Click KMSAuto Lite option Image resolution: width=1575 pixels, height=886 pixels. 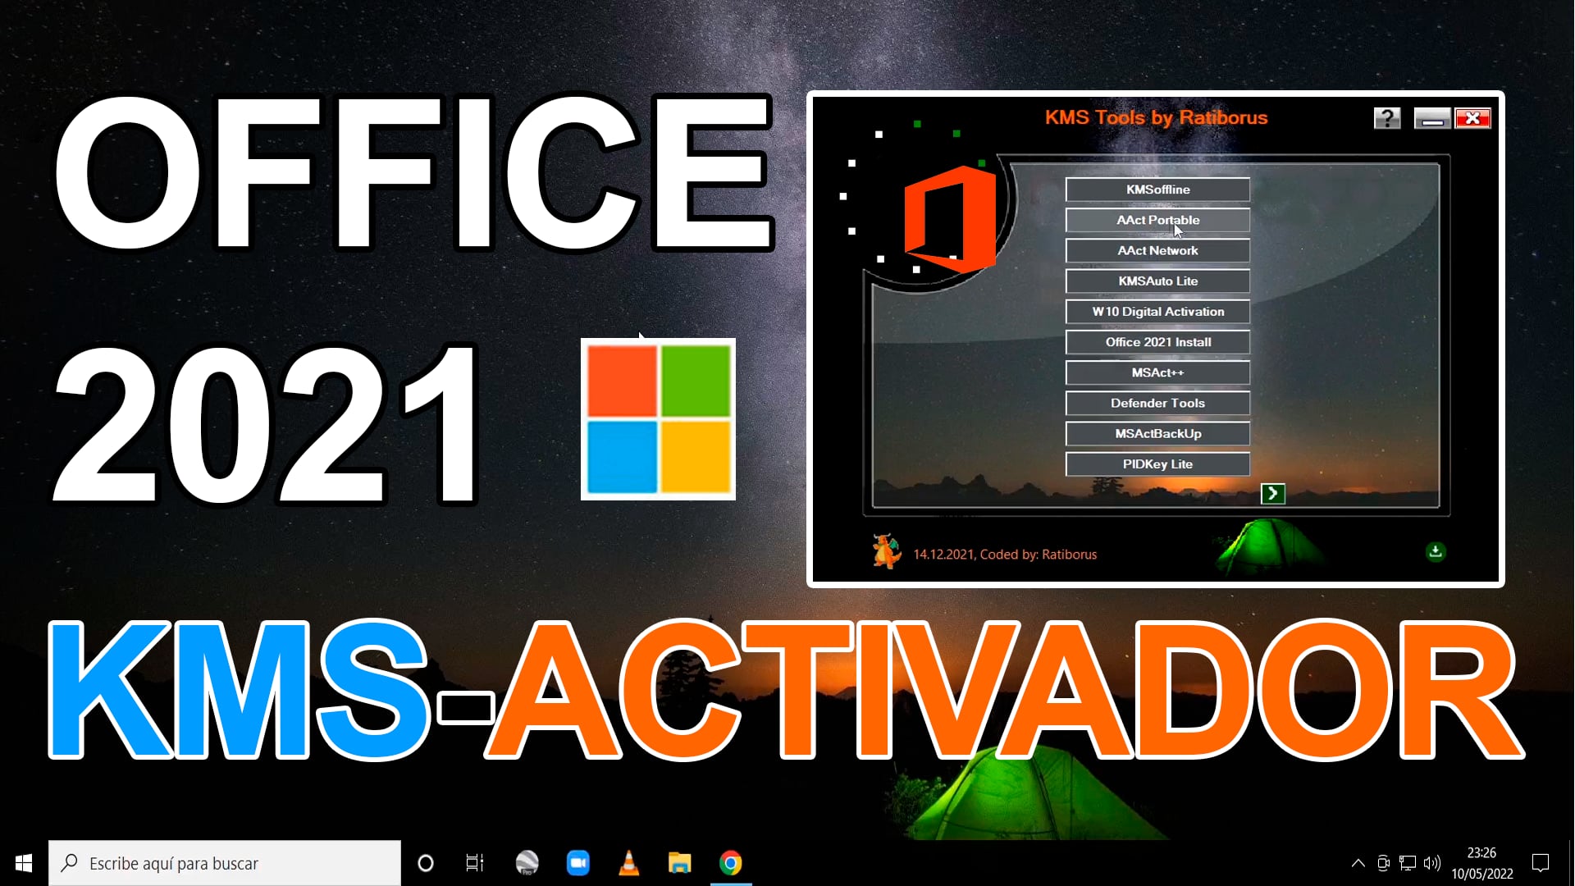point(1157,281)
